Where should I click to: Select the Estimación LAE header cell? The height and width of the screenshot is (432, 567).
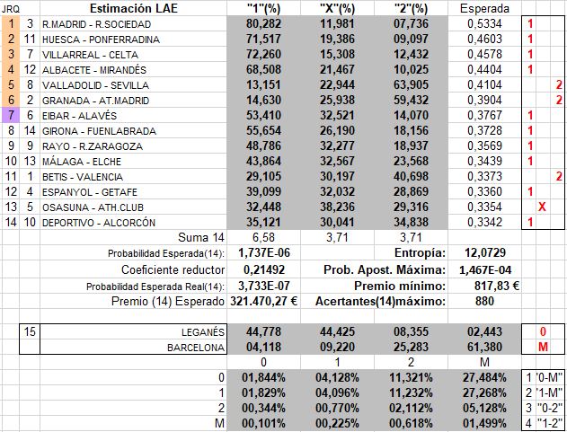pyautogui.click(x=133, y=8)
